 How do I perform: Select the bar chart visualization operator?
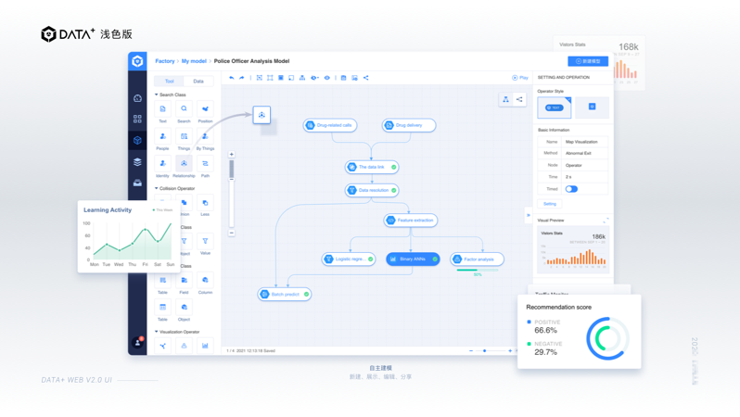(205, 346)
